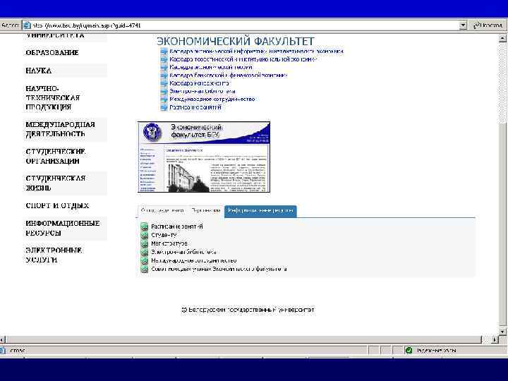508x381 pixels.
Task: Click the page icon in the status bar
Action: (3, 350)
